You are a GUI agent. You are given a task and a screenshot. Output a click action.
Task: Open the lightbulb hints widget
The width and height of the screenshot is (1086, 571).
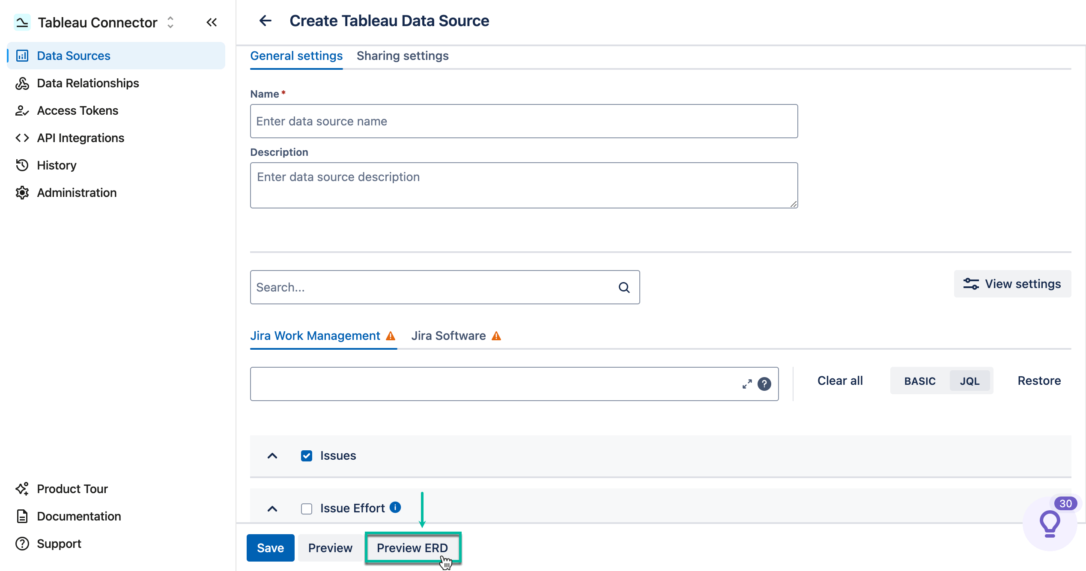coord(1050,523)
